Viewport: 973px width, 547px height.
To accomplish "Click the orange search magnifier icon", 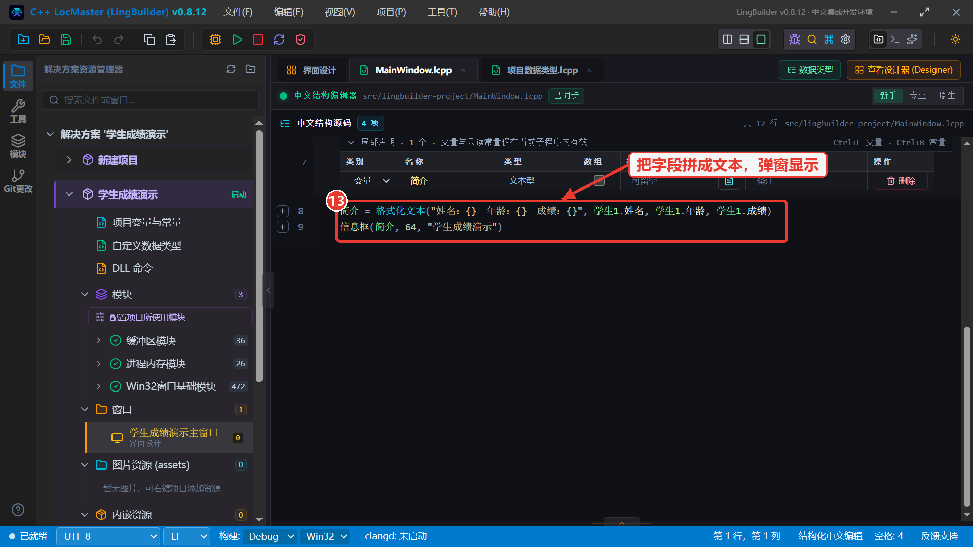I will coord(812,40).
